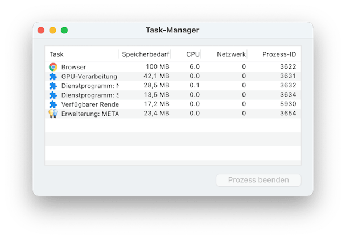Image resolution: width=346 pixels, height=239 pixels.
Task: Sort by the Task column header
Action: 57,54
